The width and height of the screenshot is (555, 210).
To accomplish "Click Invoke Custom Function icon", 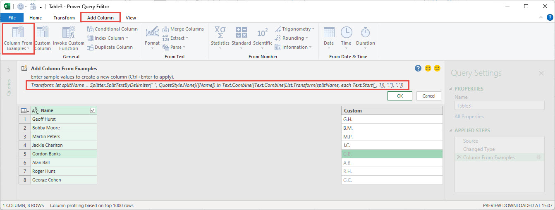I will pyautogui.click(x=68, y=33).
